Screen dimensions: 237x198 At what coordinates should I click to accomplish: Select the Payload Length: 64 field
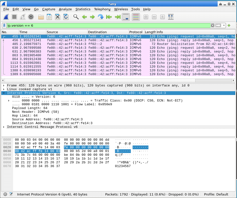click(x=30, y=108)
